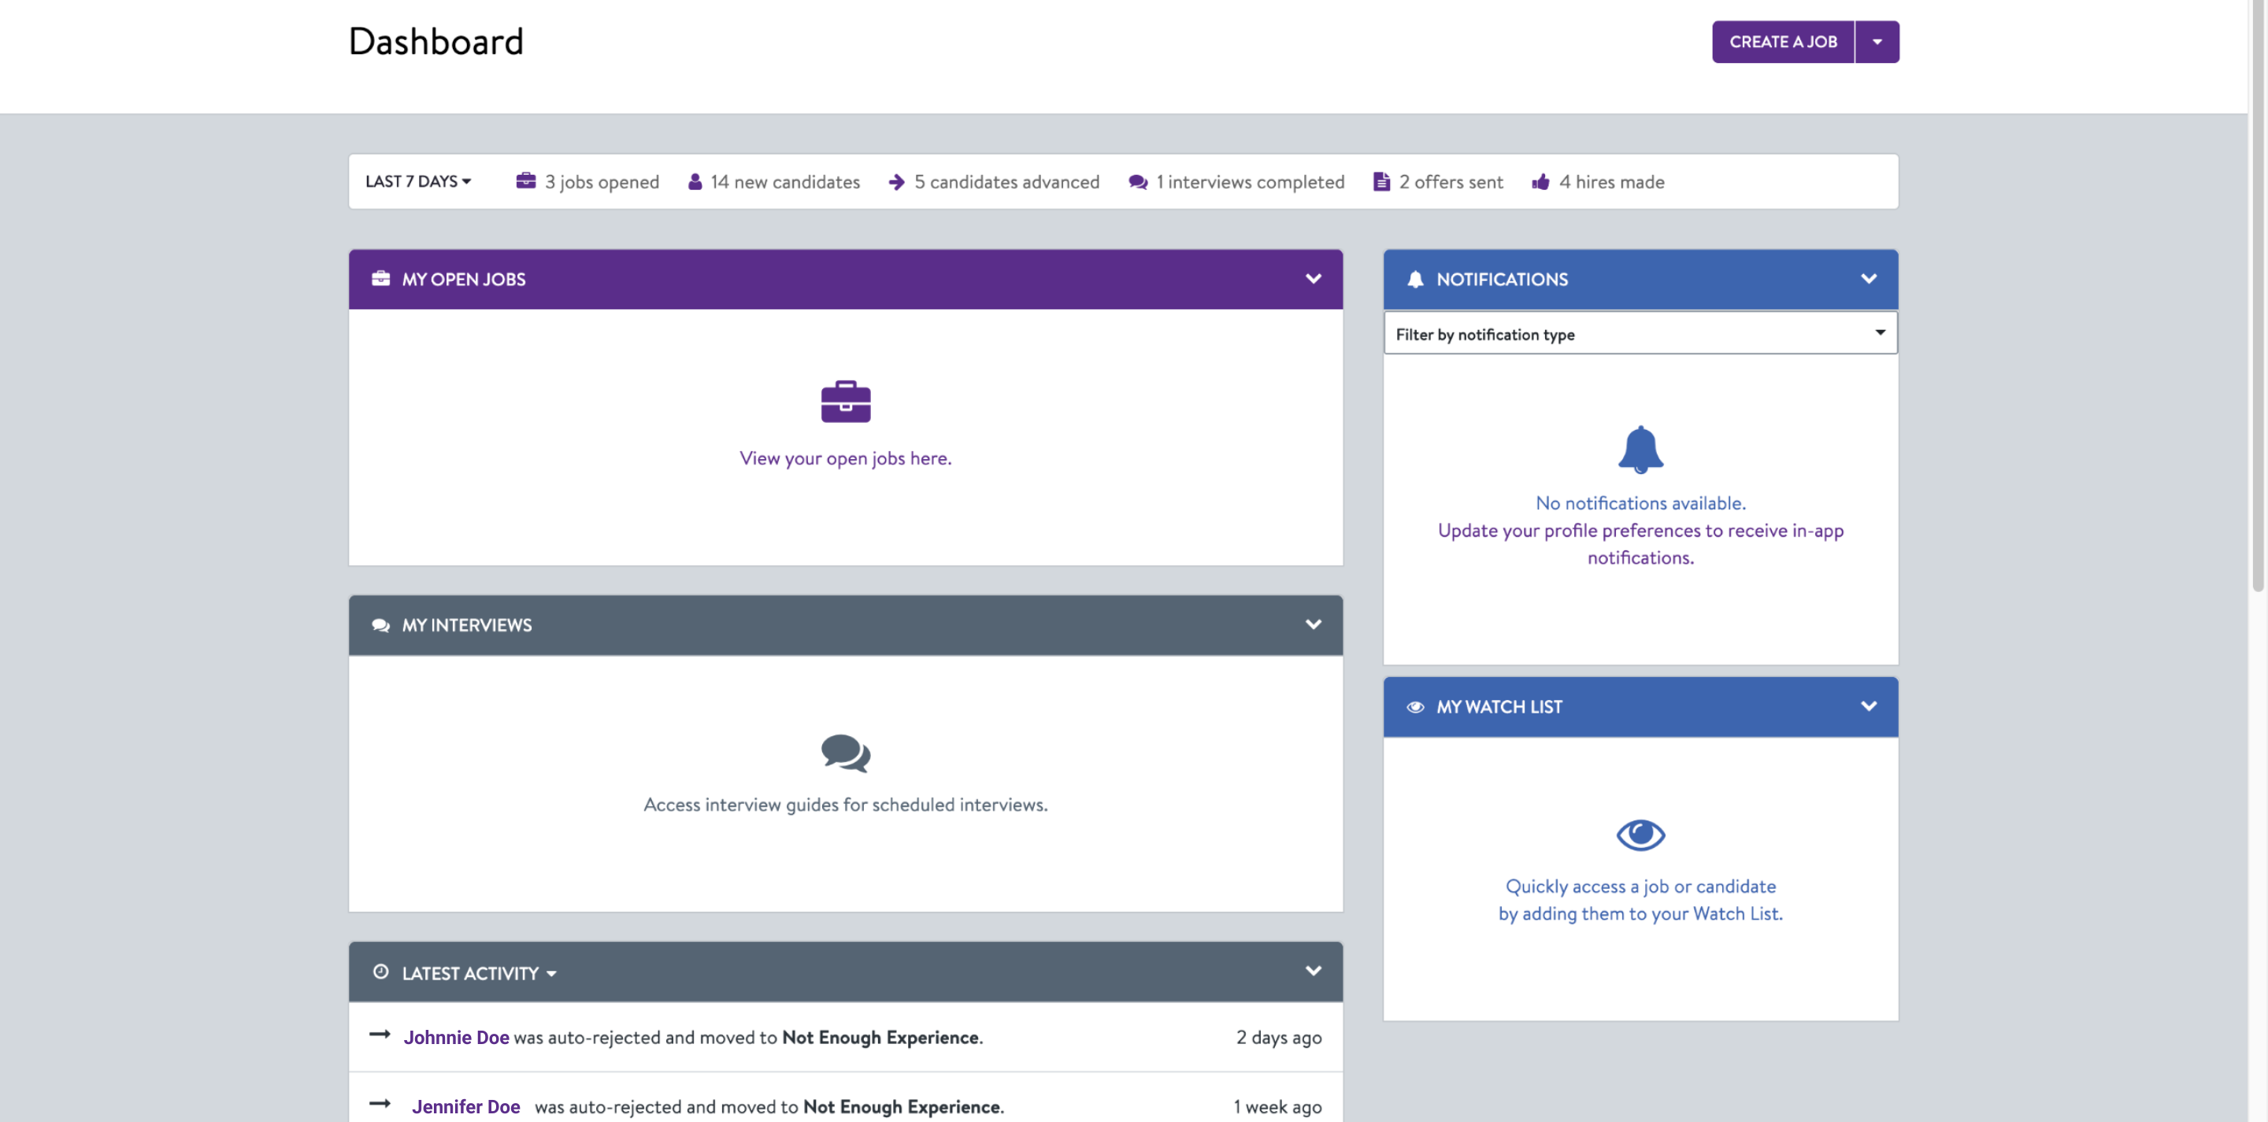
Task: Open the Last 7 Days range dropdown
Action: click(418, 181)
